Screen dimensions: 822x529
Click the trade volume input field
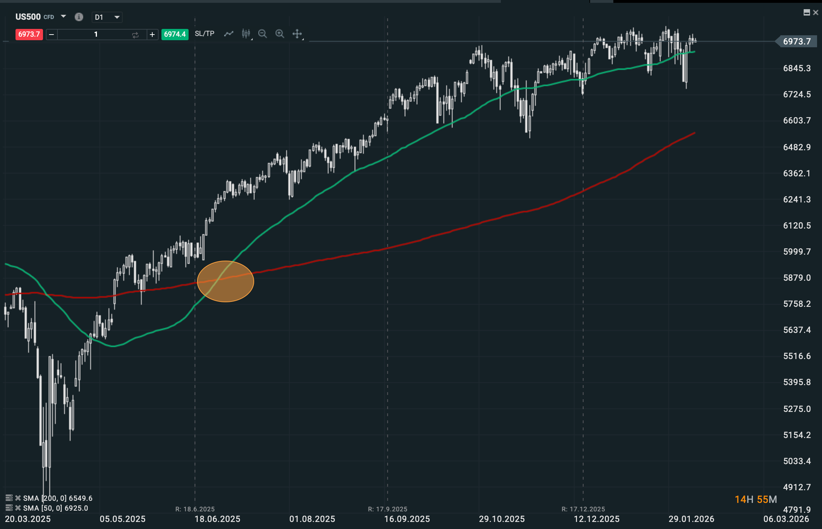95,35
